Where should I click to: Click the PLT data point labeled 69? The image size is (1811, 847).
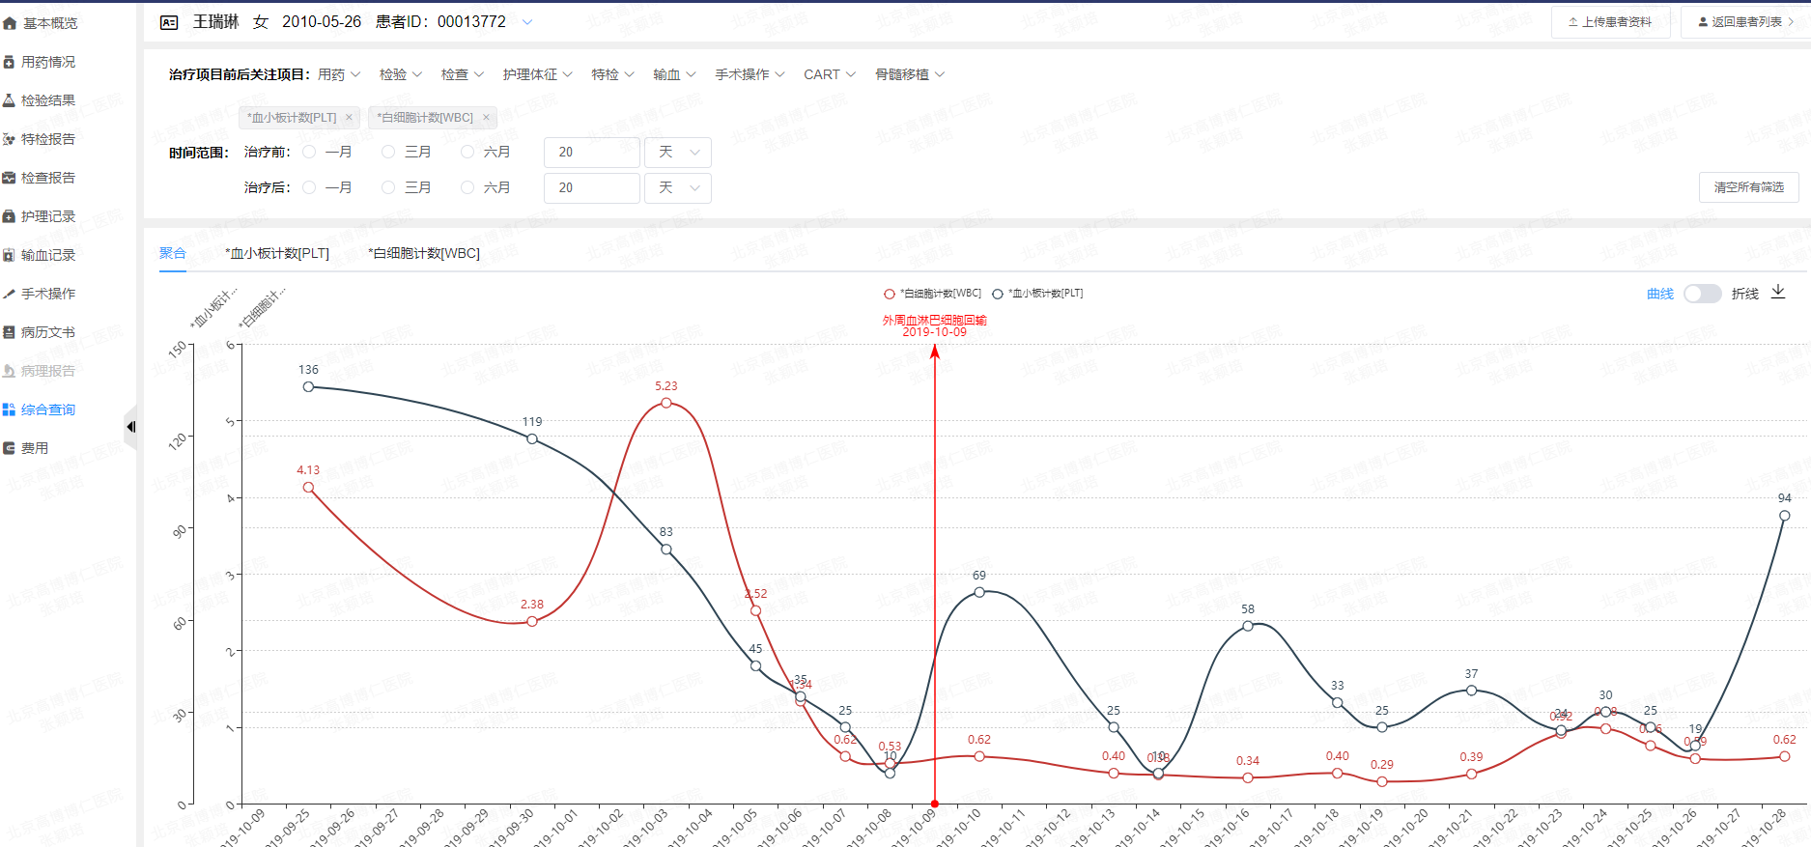coord(979,592)
